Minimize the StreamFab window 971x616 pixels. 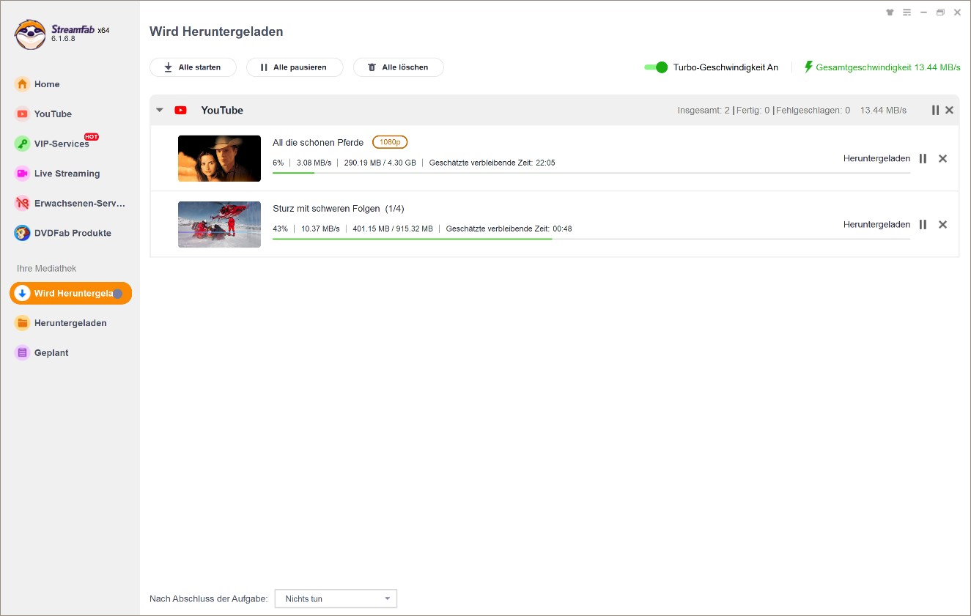pos(923,12)
